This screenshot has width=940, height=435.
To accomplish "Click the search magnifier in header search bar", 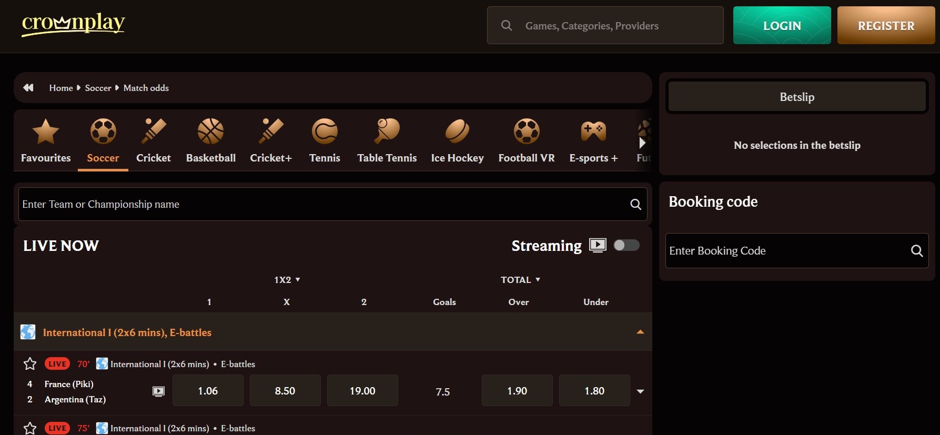I will [507, 25].
